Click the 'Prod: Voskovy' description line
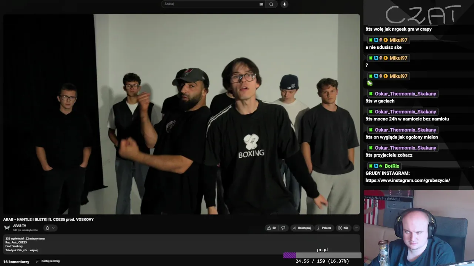The image size is (474, 266). coord(14,246)
